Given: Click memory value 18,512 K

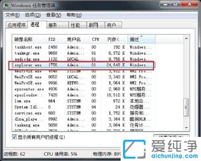Looking at the screenshot, I should click(x=116, y=95).
